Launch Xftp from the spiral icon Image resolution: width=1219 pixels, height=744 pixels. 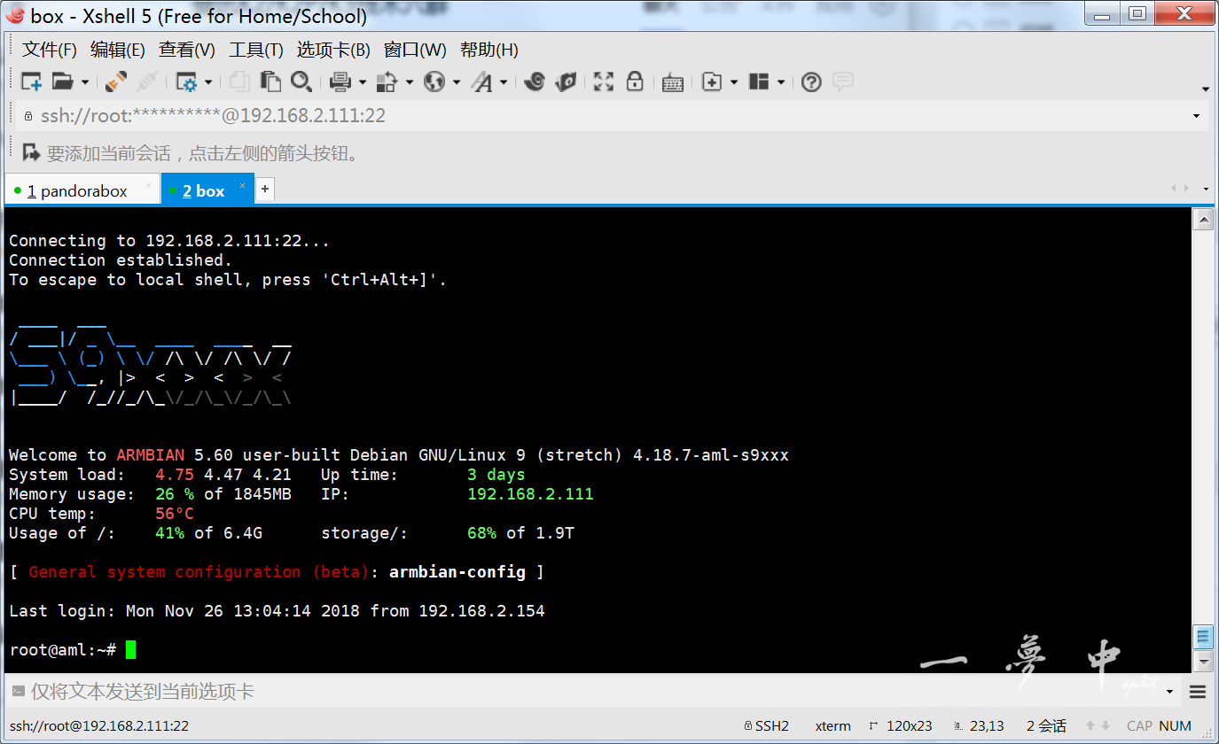pos(535,82)
